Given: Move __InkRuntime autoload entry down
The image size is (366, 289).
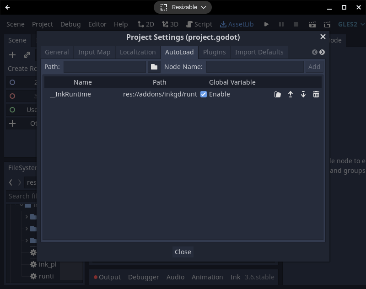Looking at the screenshot, I should click(x=303, y=94).
